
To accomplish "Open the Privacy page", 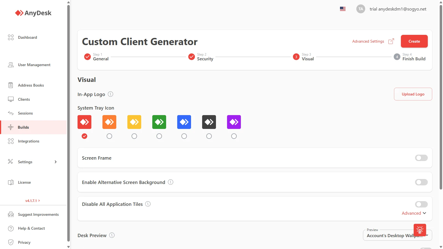I will [24, 242].
